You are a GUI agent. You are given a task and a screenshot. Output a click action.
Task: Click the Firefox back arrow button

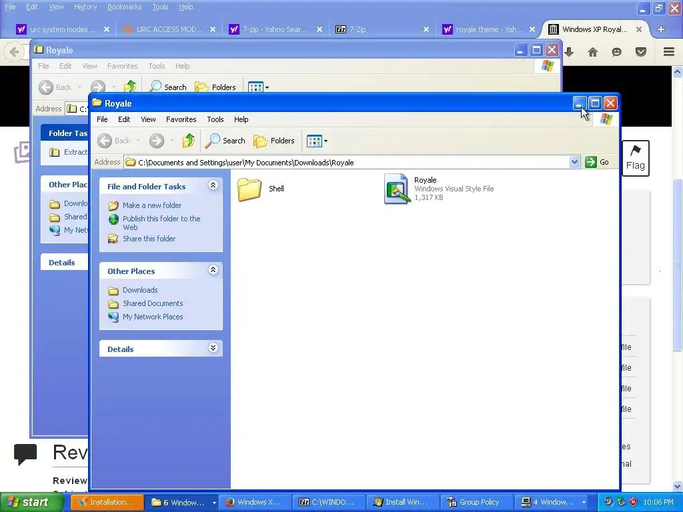[x=14, y=52]
